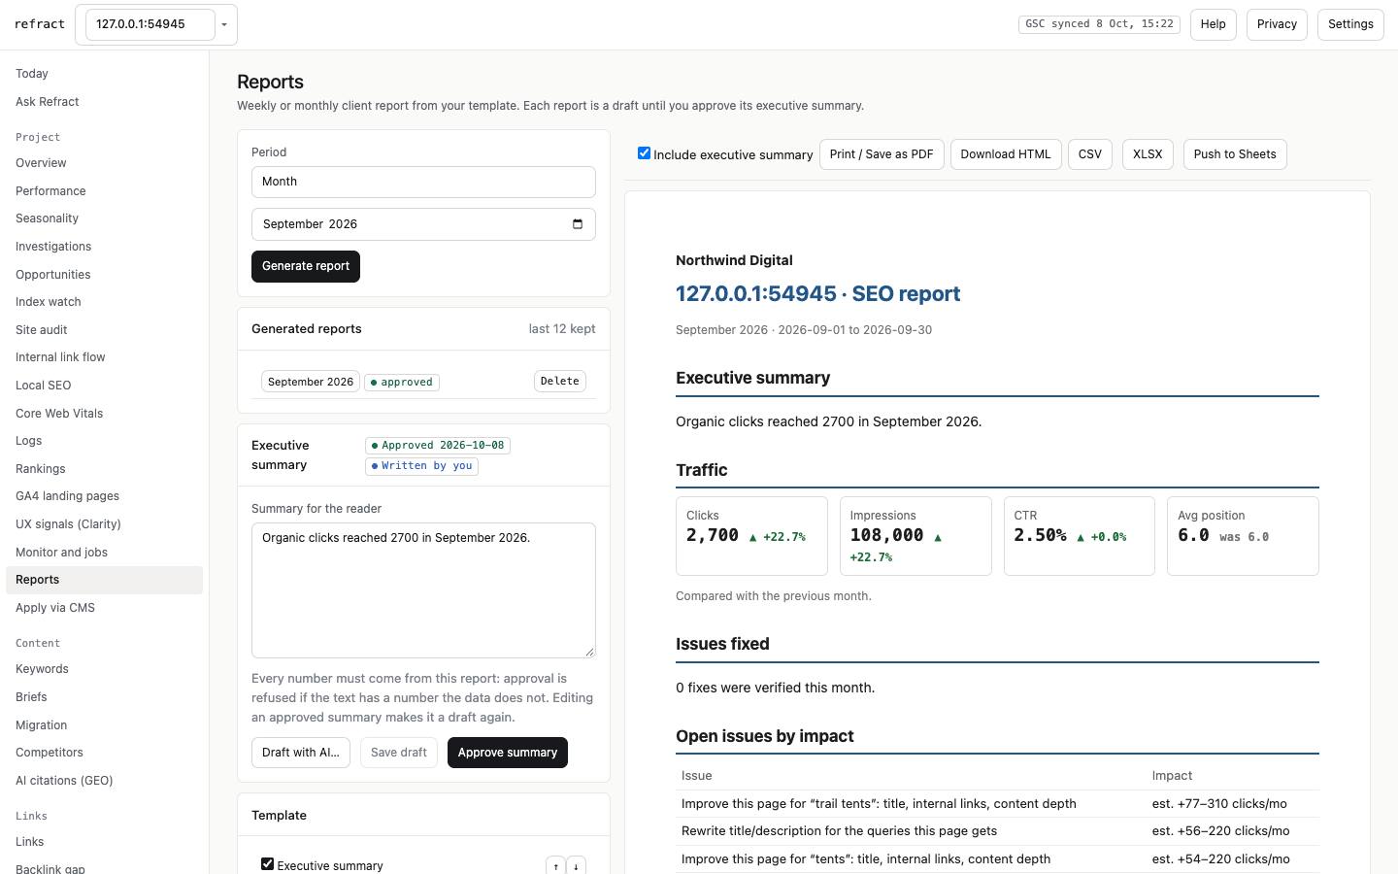The height and width of the screenshot is (874, 1398).
Task: Generate the report
Action: [306, 266]
